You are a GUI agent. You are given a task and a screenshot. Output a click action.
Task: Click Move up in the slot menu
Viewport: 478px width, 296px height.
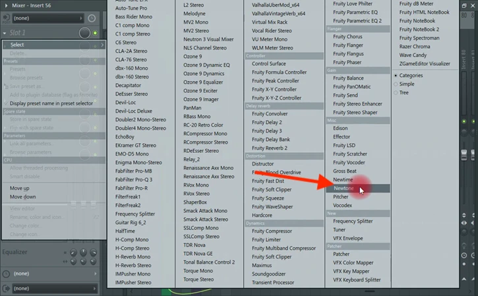click(20, 188)
